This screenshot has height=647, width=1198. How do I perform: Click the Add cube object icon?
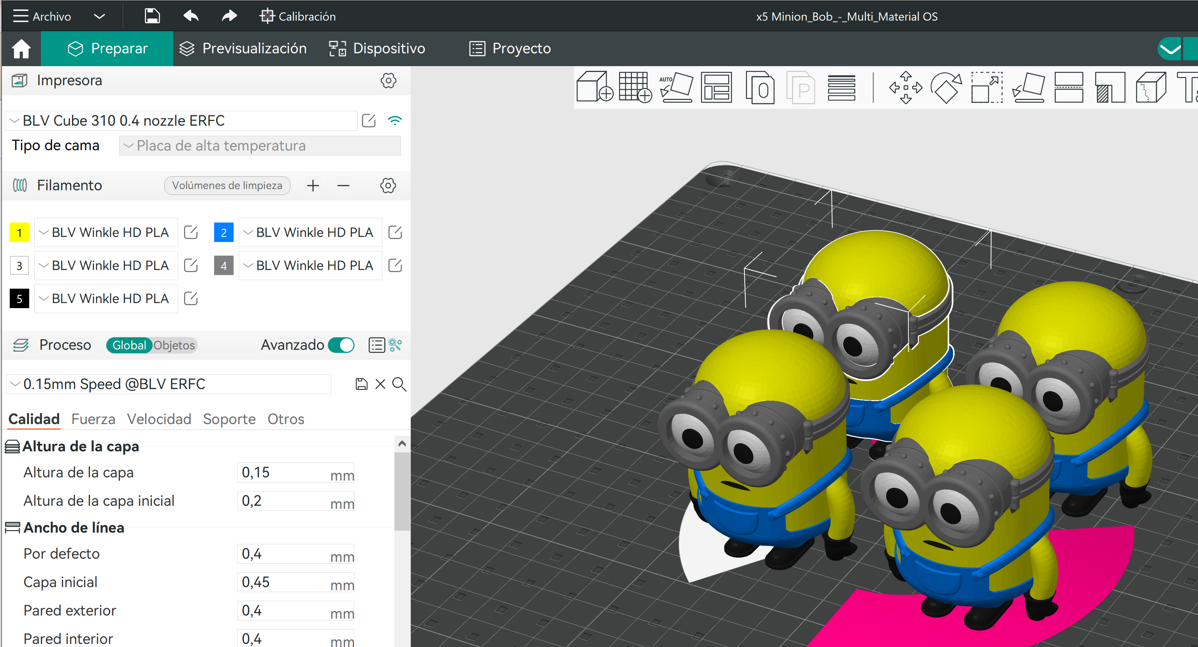pos(594,87)
